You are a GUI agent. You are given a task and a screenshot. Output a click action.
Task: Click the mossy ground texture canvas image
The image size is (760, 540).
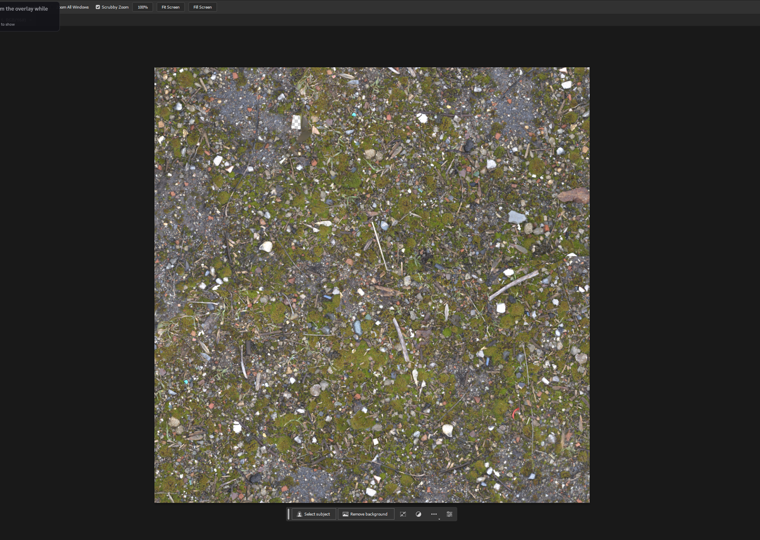[x=372, y=285]
